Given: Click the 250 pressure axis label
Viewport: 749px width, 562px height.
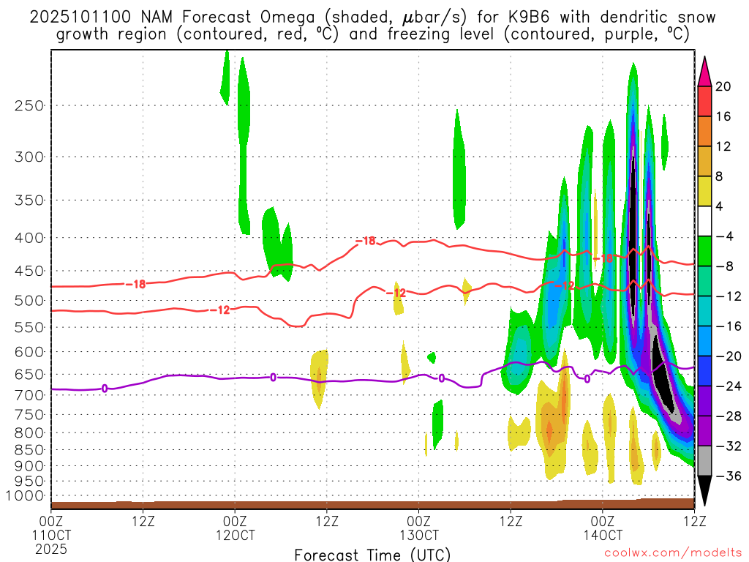Looking at the screenshot, I should [29, 105].
